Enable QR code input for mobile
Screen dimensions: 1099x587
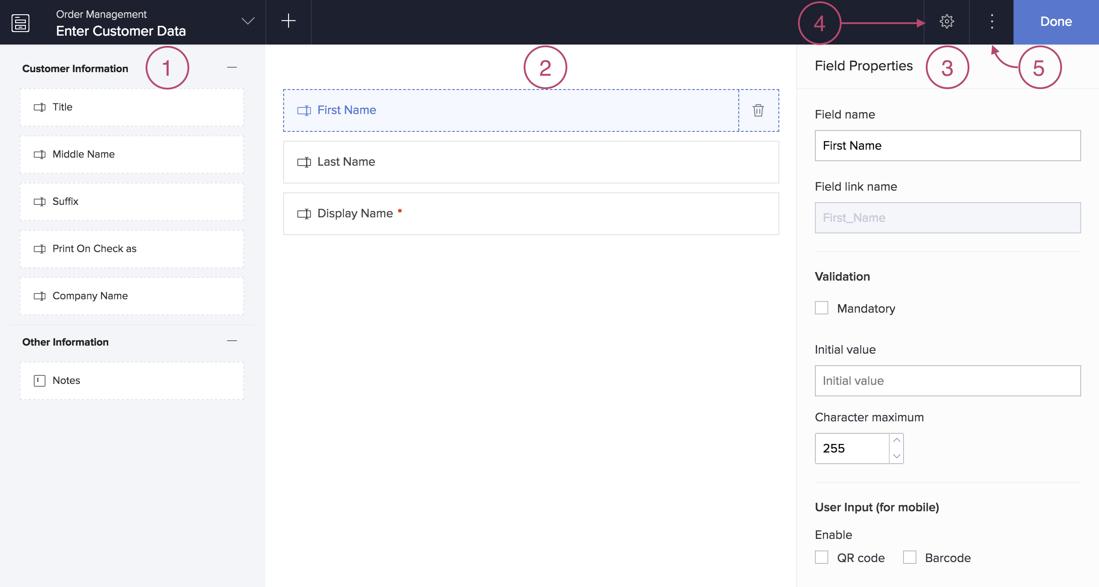coord(822,558)
